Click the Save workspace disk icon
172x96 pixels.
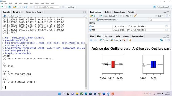click(95, 16)
